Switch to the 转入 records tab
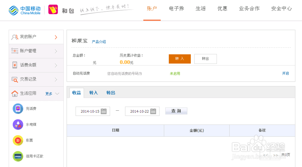The image size is (302, 167). (94, 93)
